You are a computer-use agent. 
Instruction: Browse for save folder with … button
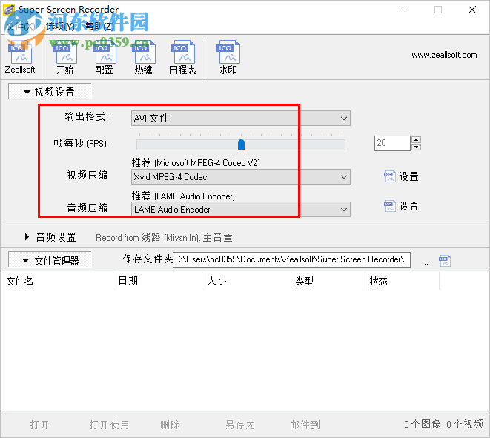pos(425,262)
